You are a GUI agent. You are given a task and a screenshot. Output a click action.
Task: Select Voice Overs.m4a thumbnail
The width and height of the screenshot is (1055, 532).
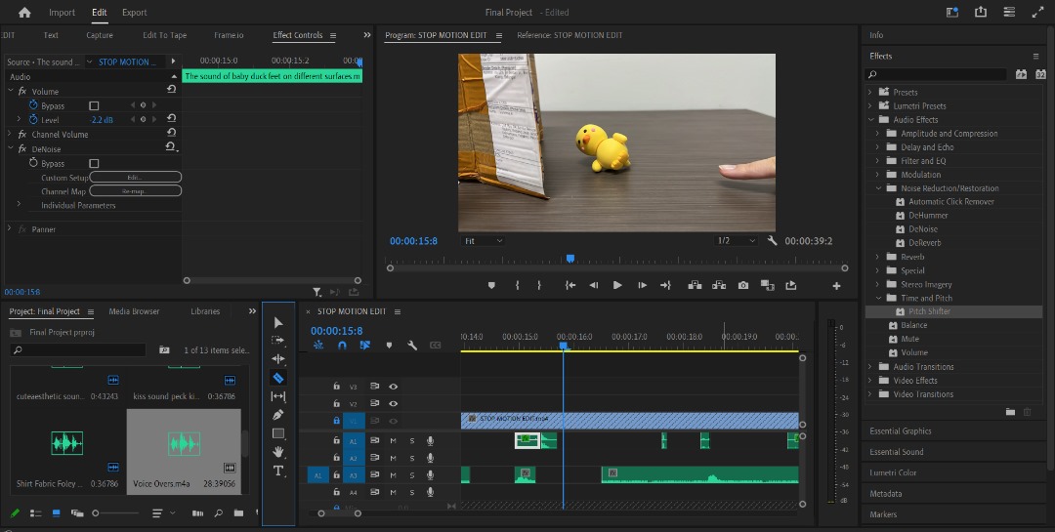coord(184,443)
